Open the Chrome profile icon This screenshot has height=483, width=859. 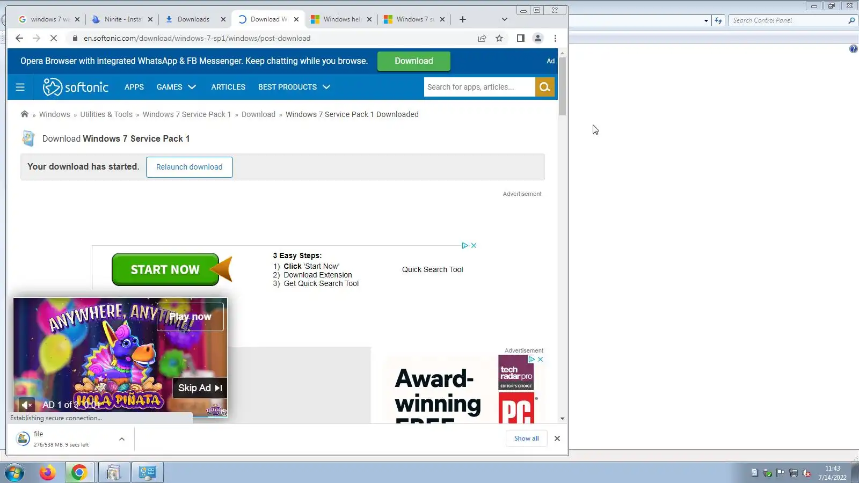[x=537, y=38]
